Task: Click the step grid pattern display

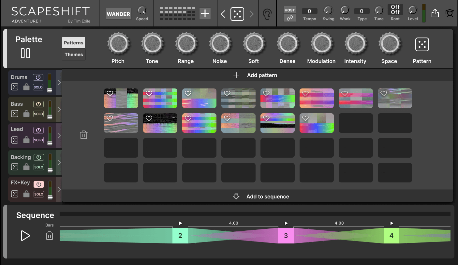Action: click(x=177, y=14)
